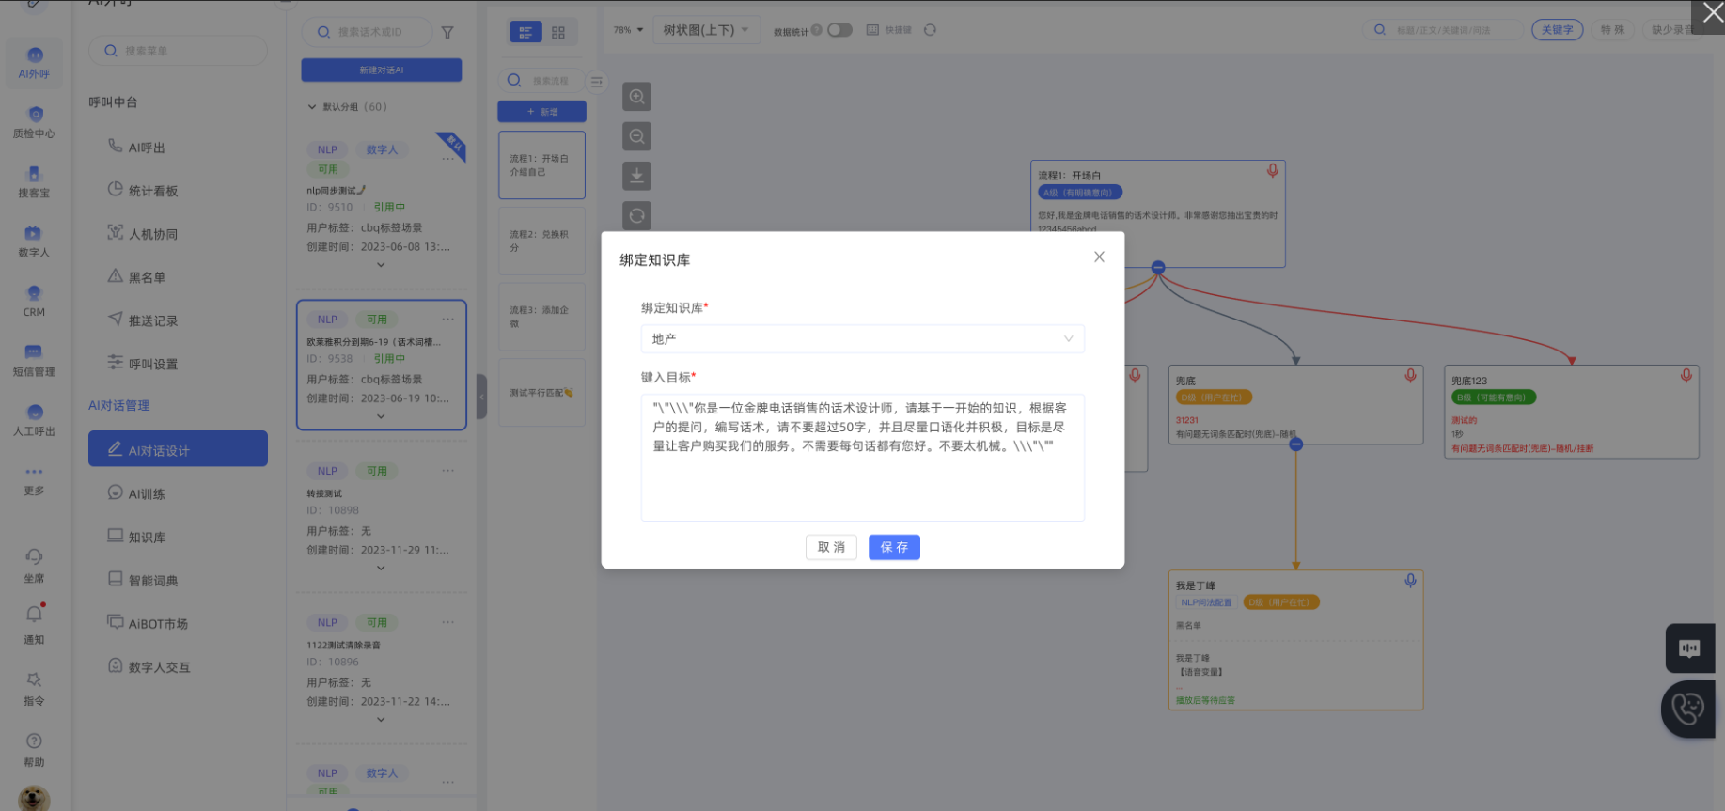Switch to list view layout toggle

click(x=525, y=32)
